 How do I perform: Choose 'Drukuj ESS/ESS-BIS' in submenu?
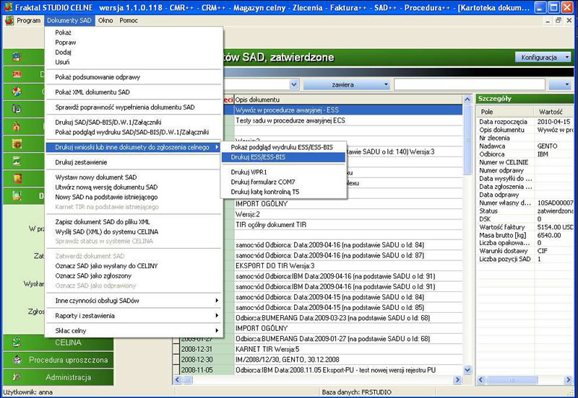tap(283, 157)
